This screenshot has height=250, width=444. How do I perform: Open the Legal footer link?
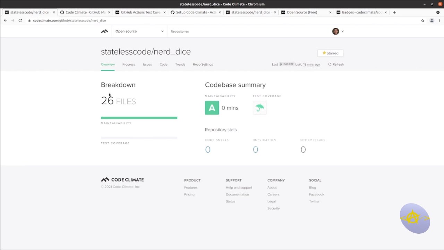272,201
